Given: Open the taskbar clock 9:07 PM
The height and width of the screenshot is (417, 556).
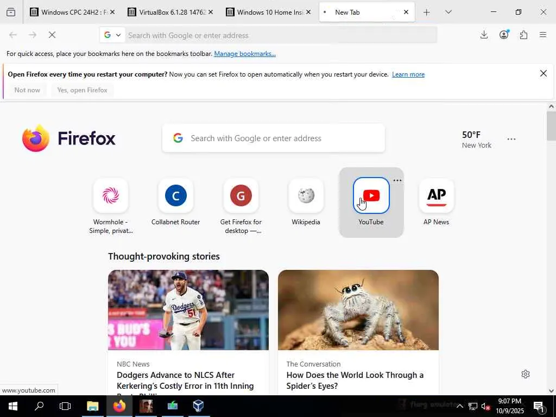Looking at the screenshot, I should click(x=509, y=406).
